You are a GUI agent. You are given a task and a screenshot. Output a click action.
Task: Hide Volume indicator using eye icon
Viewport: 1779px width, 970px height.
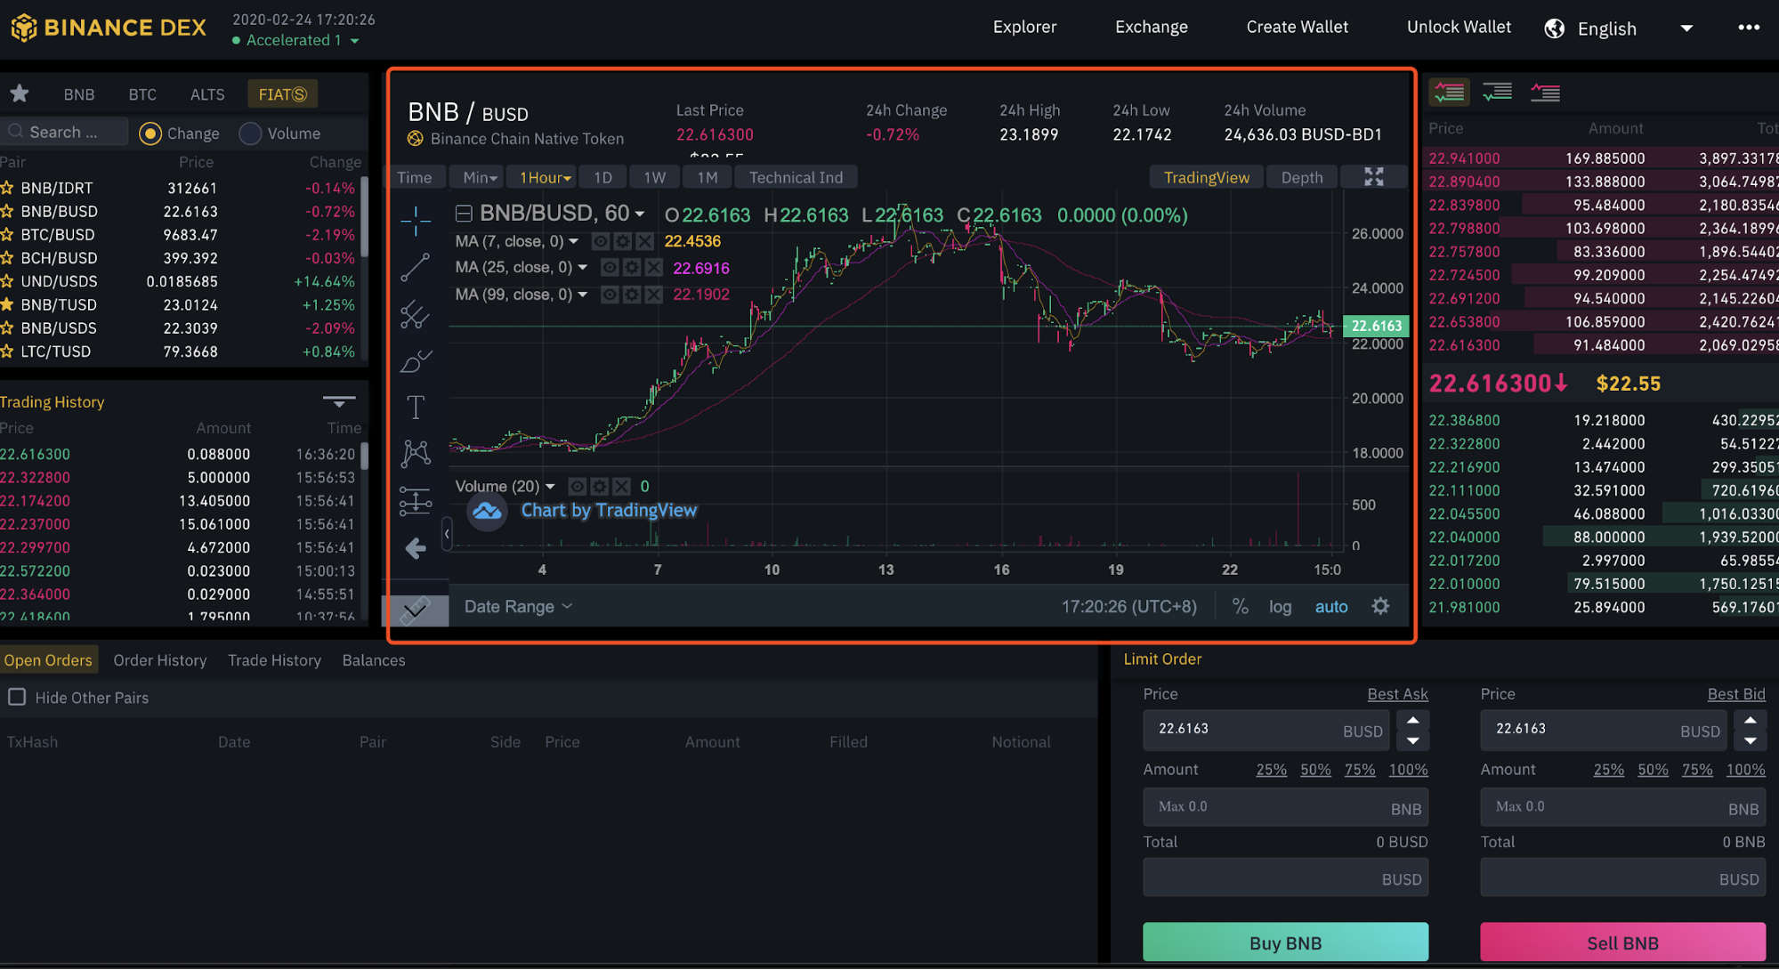tap(577, 486)
